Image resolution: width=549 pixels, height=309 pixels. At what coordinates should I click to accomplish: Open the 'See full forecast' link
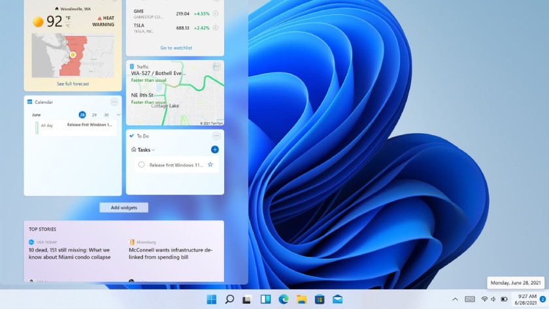tap(73, 84)
